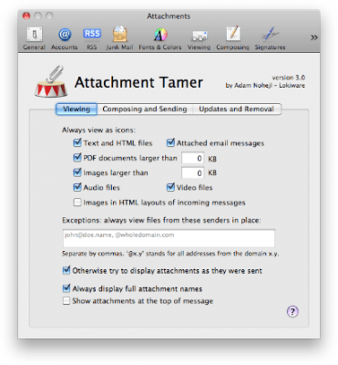The width and height of the screenshot is (338, 365).
Task: Open the Junk Mail preferences
Action: pyautogui.click(x=119, y=38)
